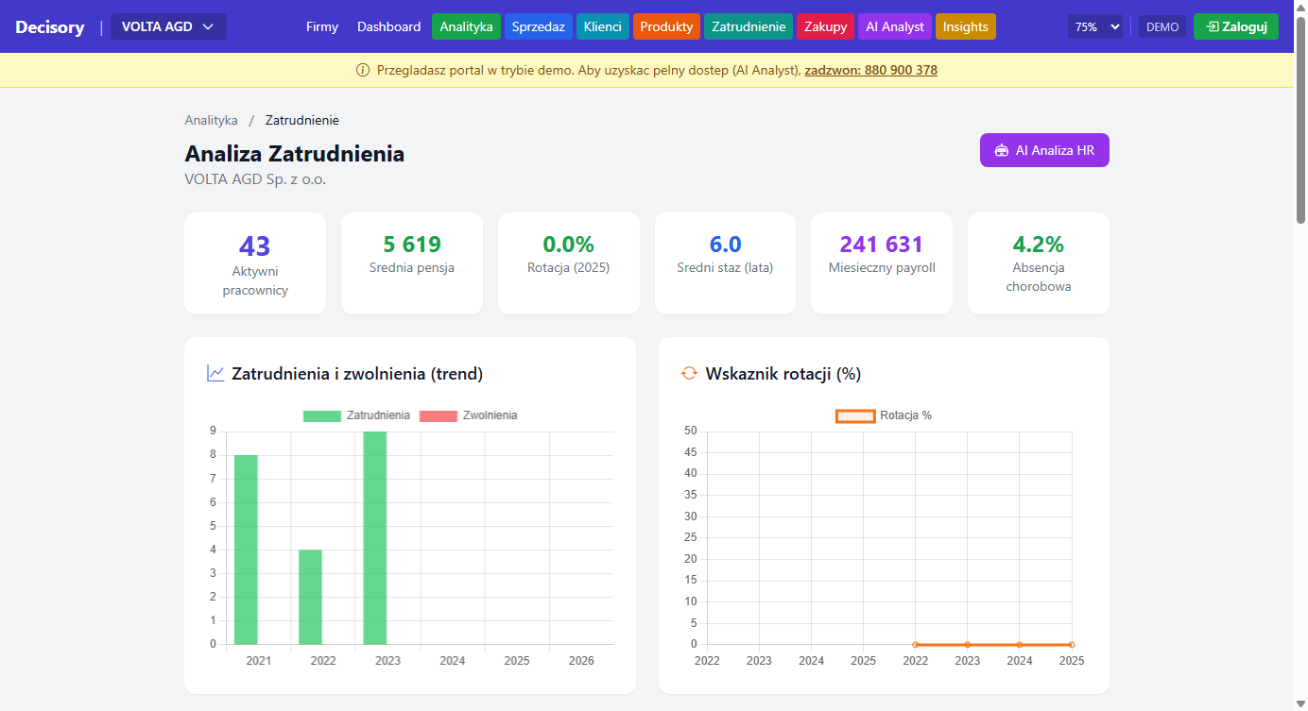The image size is (1308, 711).
Task: Click the robot icon on AI Analiza HR
Action: click(1002, 150)
